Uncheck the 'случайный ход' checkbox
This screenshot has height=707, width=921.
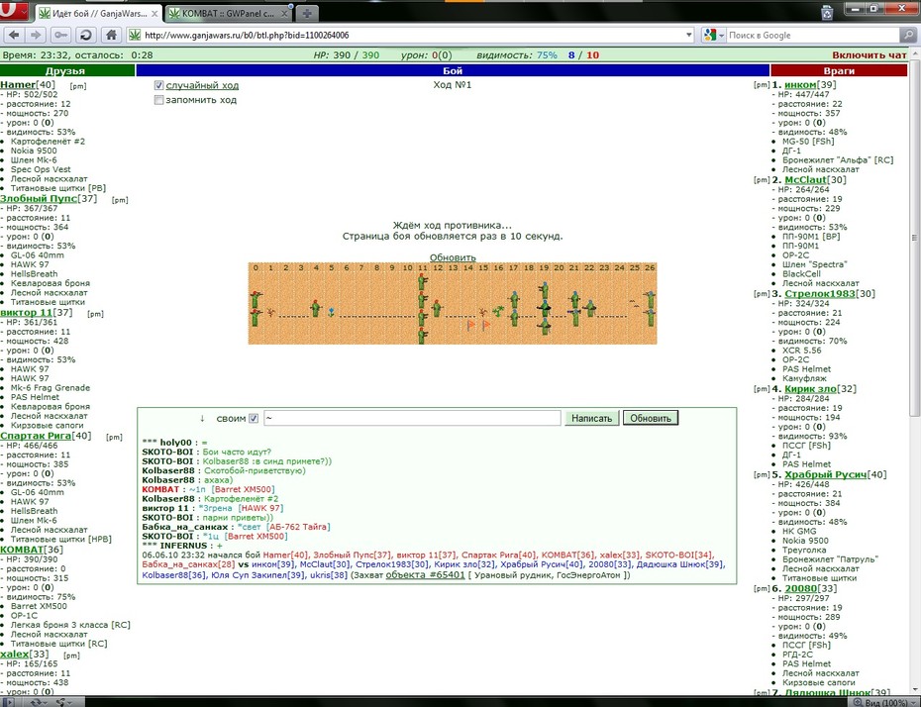[158, 85]
